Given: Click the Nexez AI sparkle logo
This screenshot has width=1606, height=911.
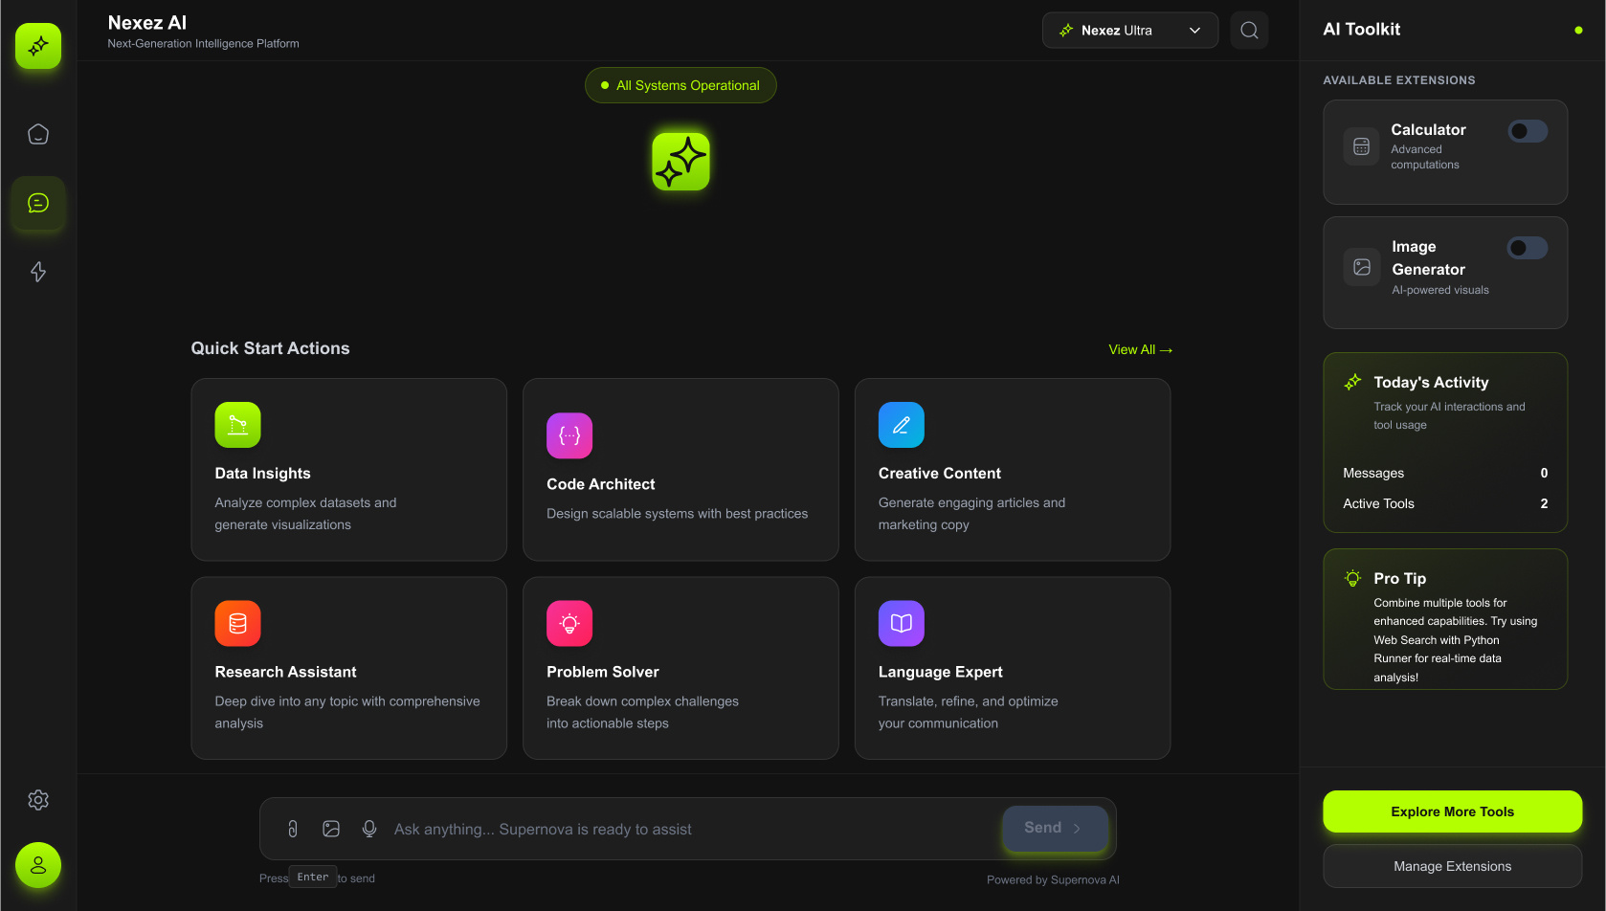Looking at the screenshot, I should (38, 45).
